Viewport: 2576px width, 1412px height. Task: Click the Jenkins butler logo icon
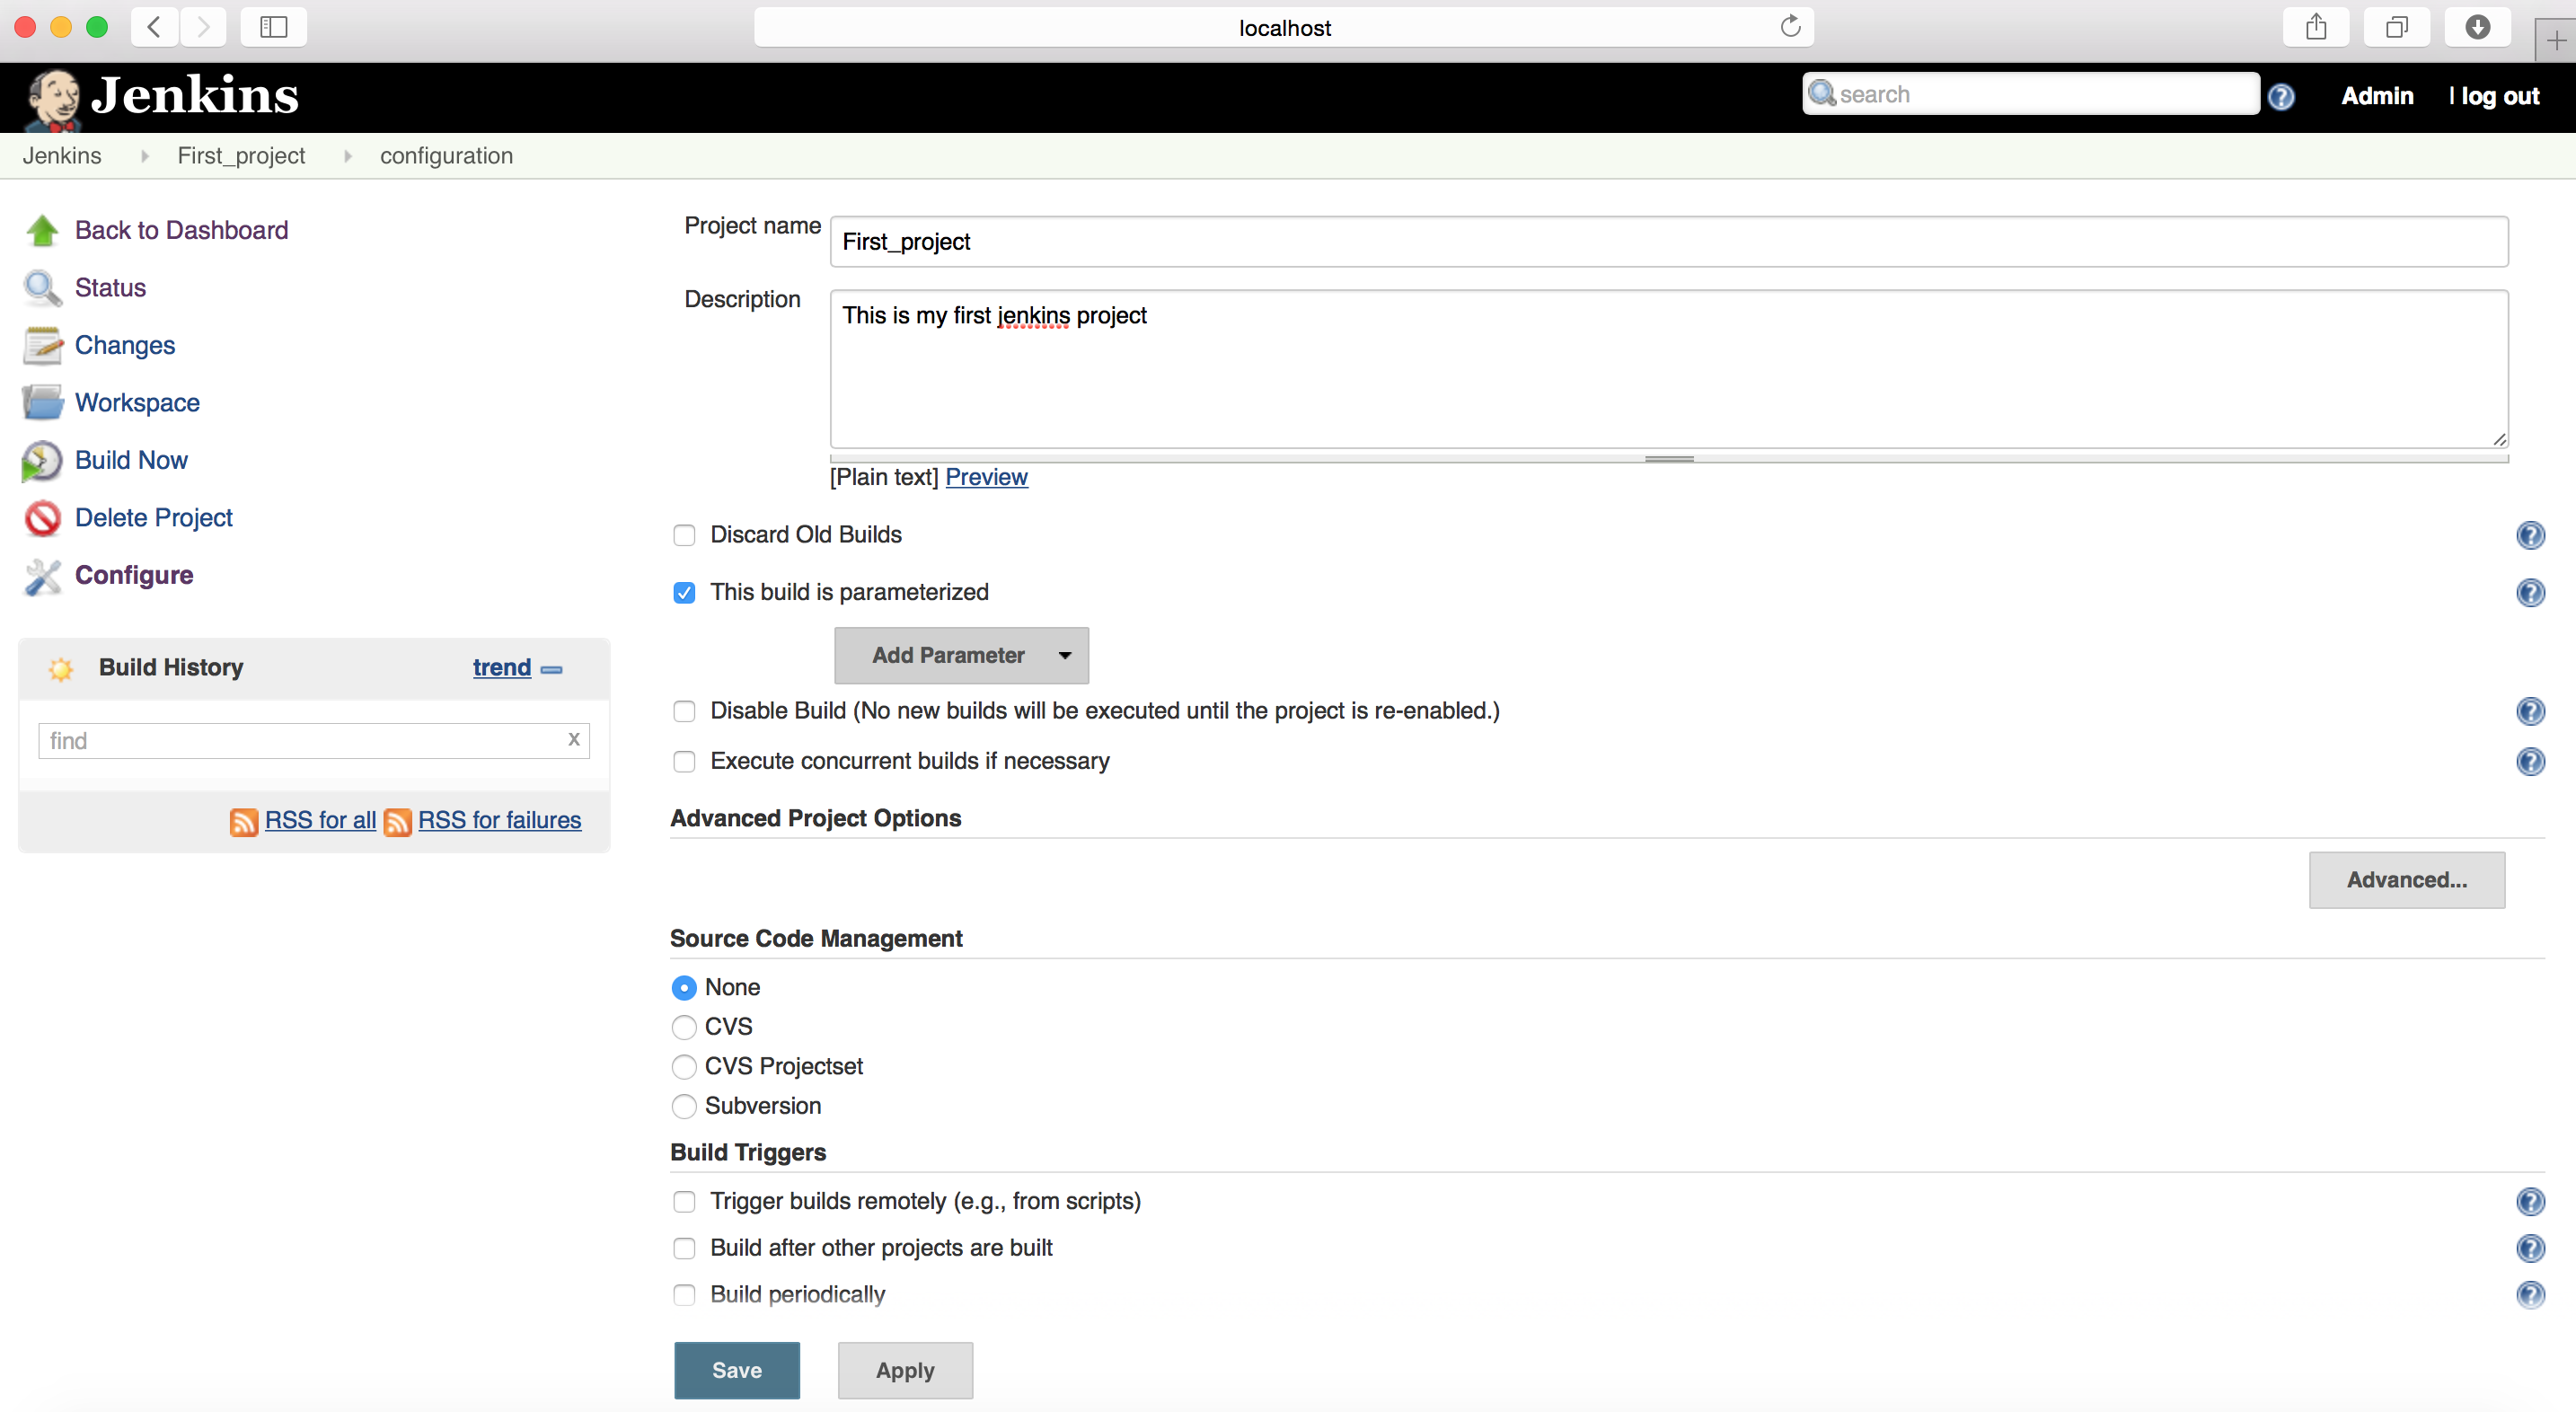click(x=52, y=98)
